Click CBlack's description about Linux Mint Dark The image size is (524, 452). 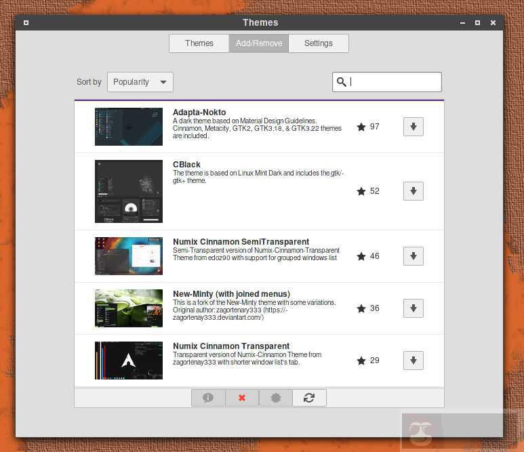coord(258,177)
